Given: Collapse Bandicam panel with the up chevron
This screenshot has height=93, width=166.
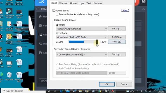Looking at the screenshot, I should tap(143, 9).
